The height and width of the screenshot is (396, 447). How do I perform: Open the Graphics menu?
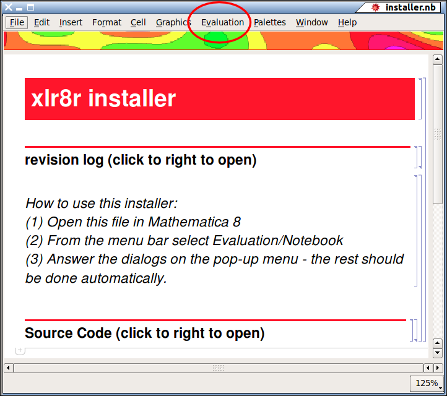[173, 22]
